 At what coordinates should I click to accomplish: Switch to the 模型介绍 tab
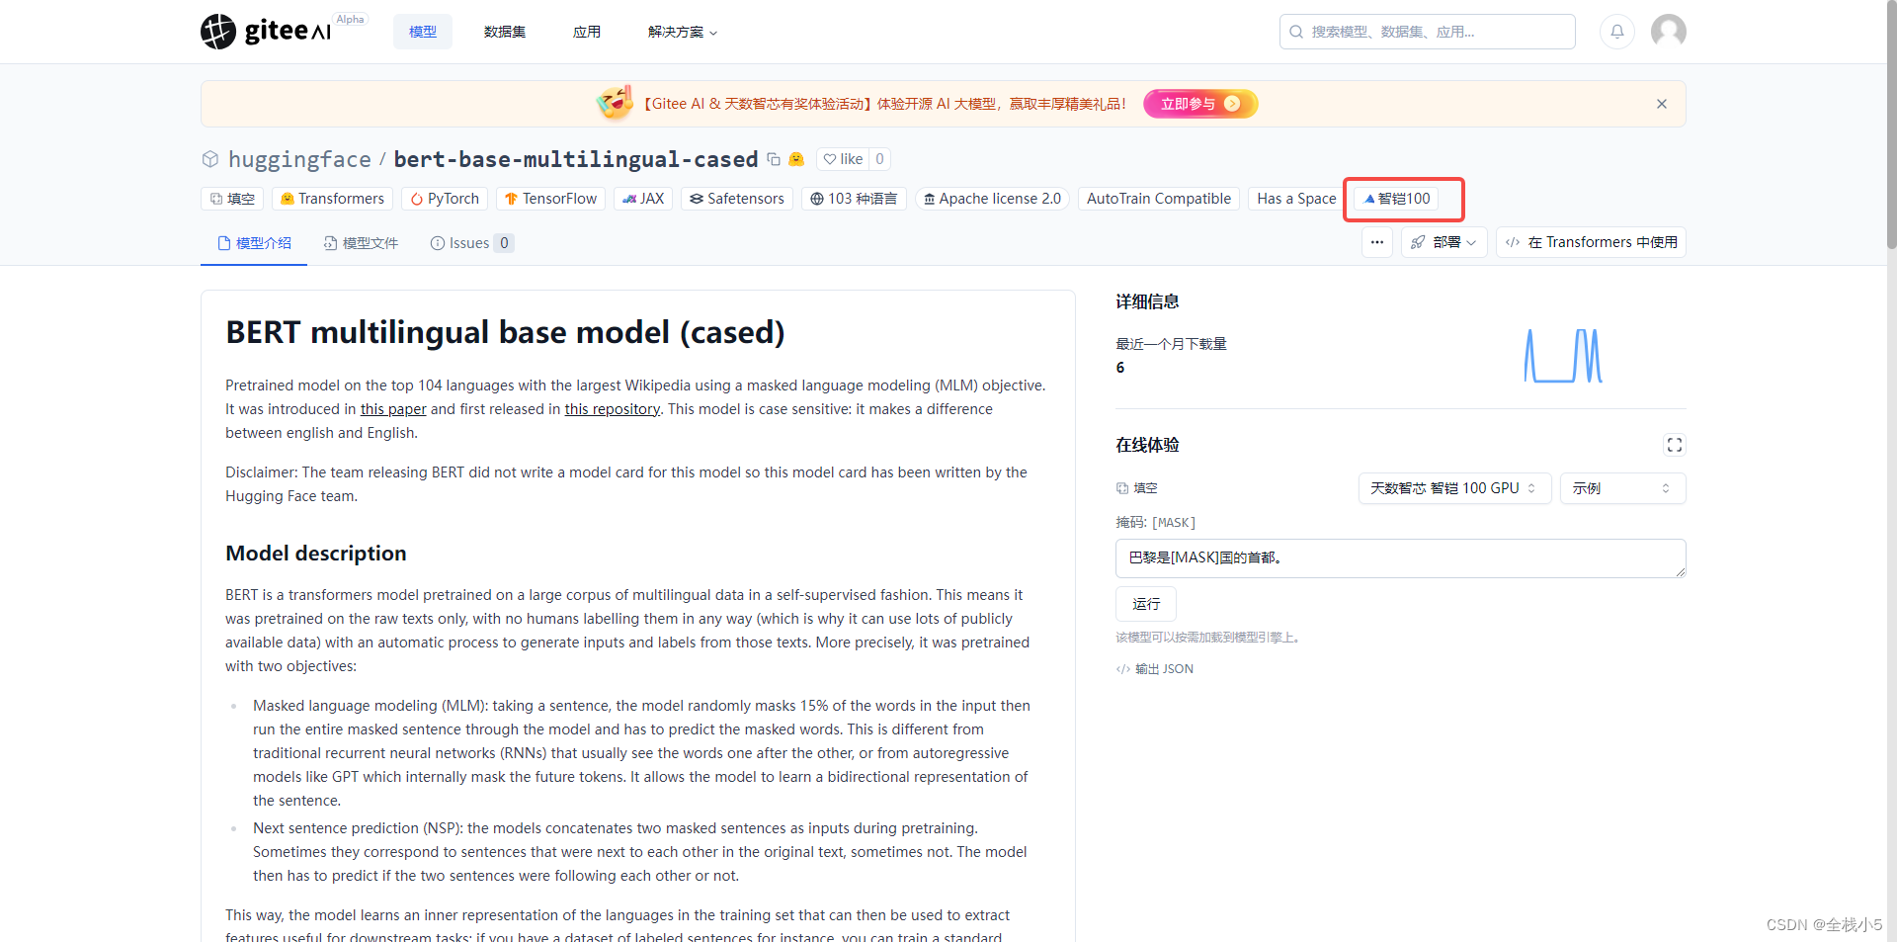(254, 243)
